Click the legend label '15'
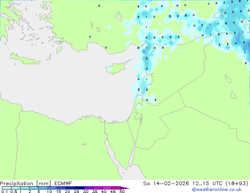This screenshot has height=193, width=250. pyautogui.click(x=58, y=191)
